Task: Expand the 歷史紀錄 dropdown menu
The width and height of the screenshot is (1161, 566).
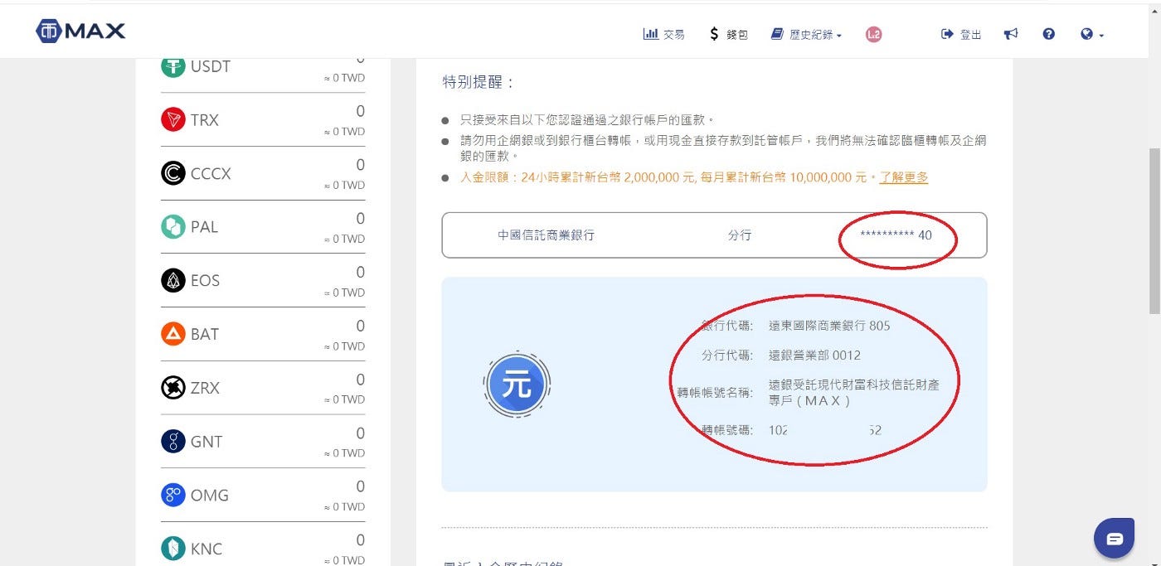Action: pos(806,34)
